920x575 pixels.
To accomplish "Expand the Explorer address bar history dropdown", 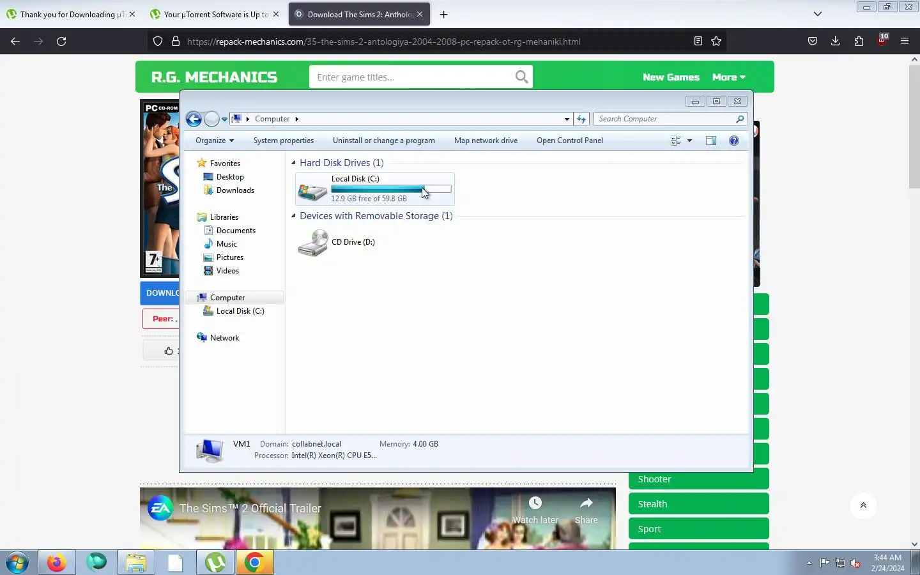I will coord(567,119).
